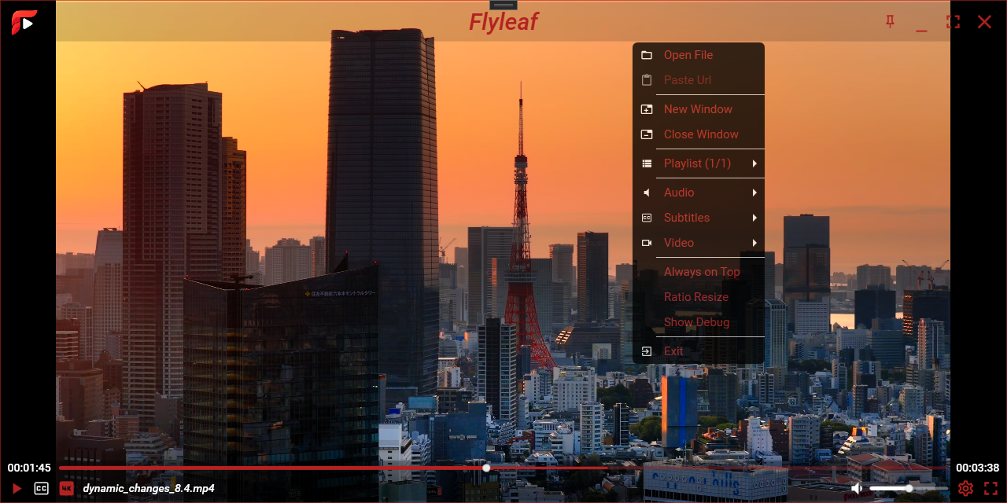Mute audio with the speaker icon
This screenshot has height=503, width=1007.
[x=857, y=489]
